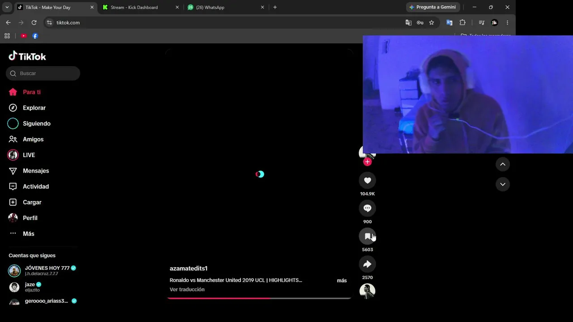Open the apps grid in bookmarks bar

click(x=7, y=36)
